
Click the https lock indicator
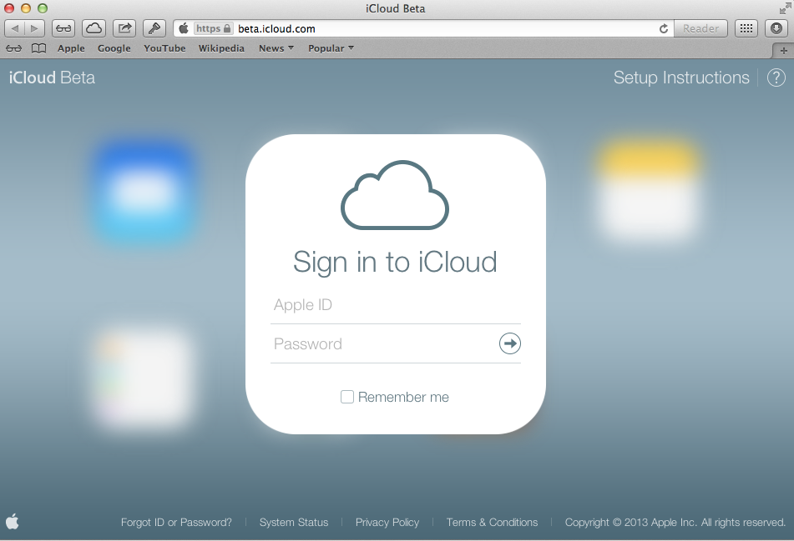[213, 28]
